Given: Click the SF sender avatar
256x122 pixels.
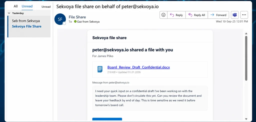Looking at the screenshot, I should (x=60, y=19).
